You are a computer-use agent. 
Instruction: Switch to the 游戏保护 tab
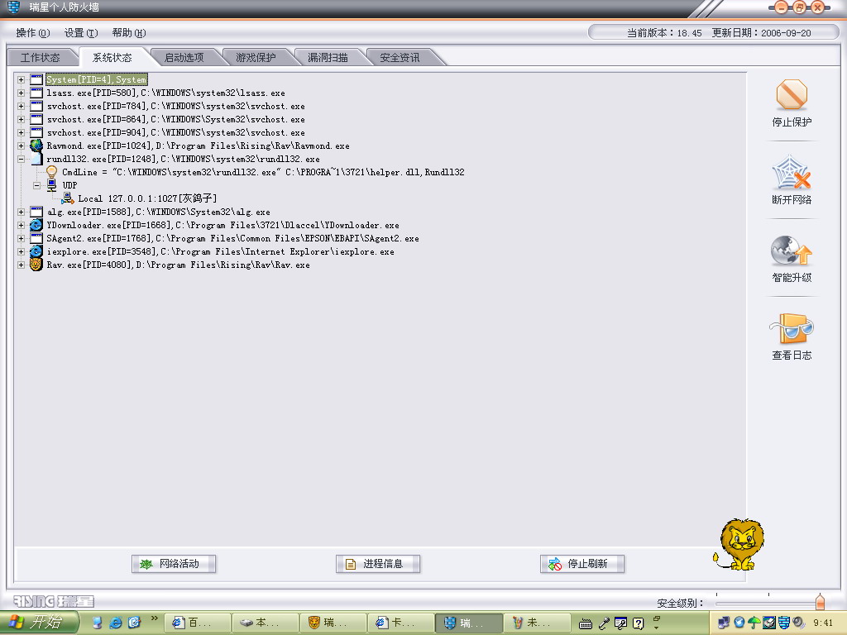(256, 57)
